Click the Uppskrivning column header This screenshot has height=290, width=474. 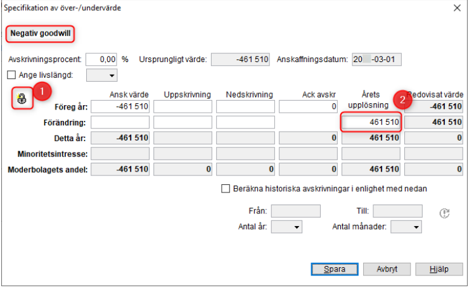click(188, 94)
